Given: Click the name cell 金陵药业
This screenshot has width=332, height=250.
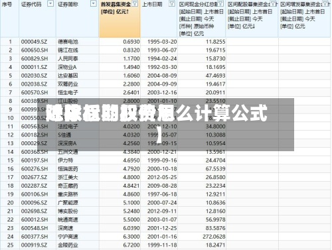Looking at the screenshot, I should (x=68, y=245).
